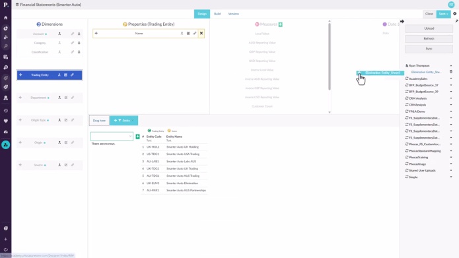Expand the AcademySales source dropdown

(451, 79)
